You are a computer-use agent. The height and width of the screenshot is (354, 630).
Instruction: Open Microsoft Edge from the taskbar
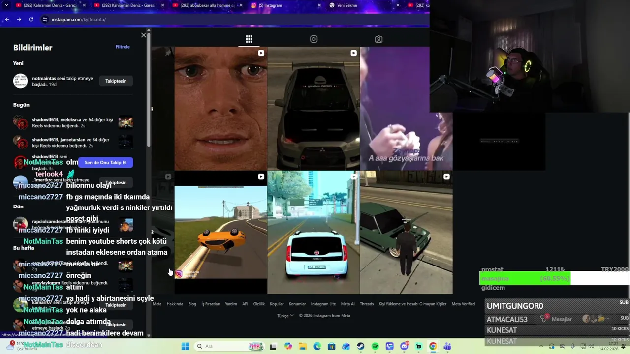coord(317,346)
